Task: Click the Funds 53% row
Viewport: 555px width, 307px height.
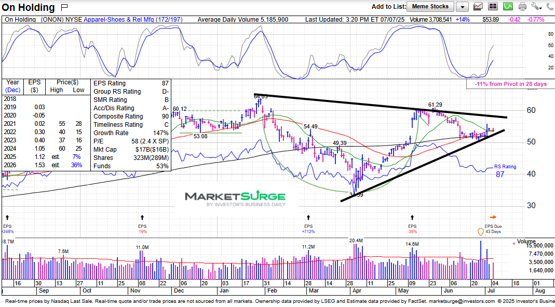Action: 131,166
